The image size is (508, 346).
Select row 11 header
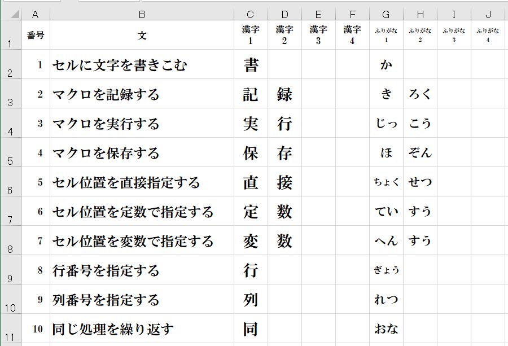(11, 328)
